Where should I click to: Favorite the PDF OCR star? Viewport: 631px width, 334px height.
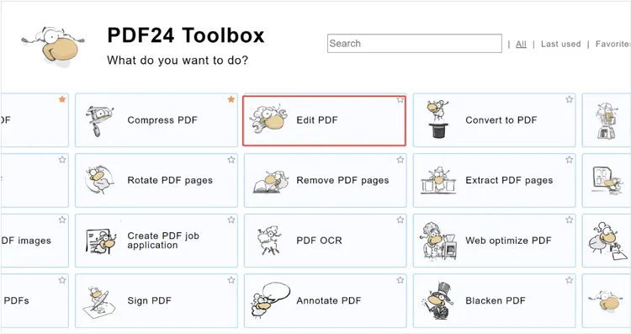[x=400, y=220]
